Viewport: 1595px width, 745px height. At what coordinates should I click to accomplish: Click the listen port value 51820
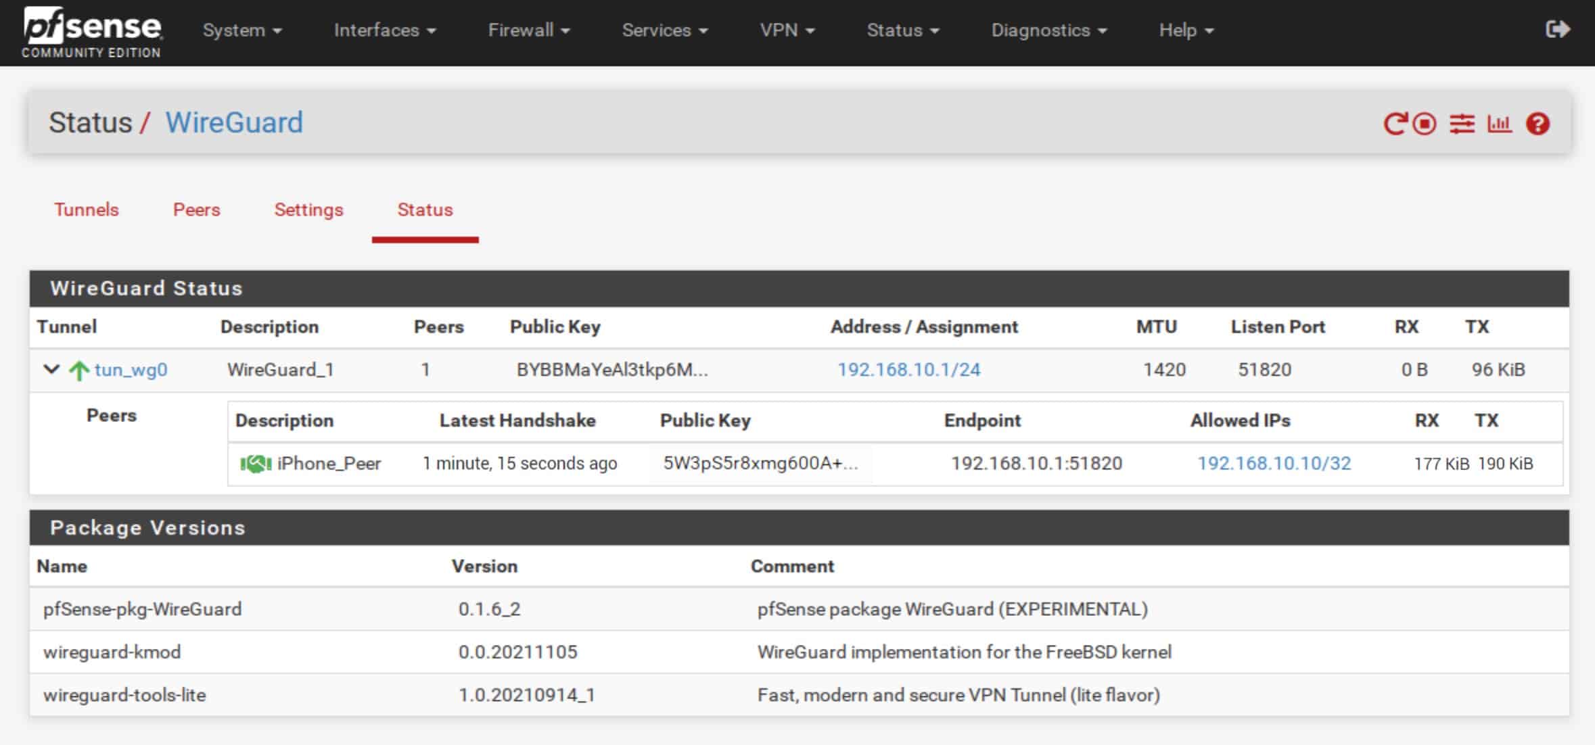point(1264,370)
